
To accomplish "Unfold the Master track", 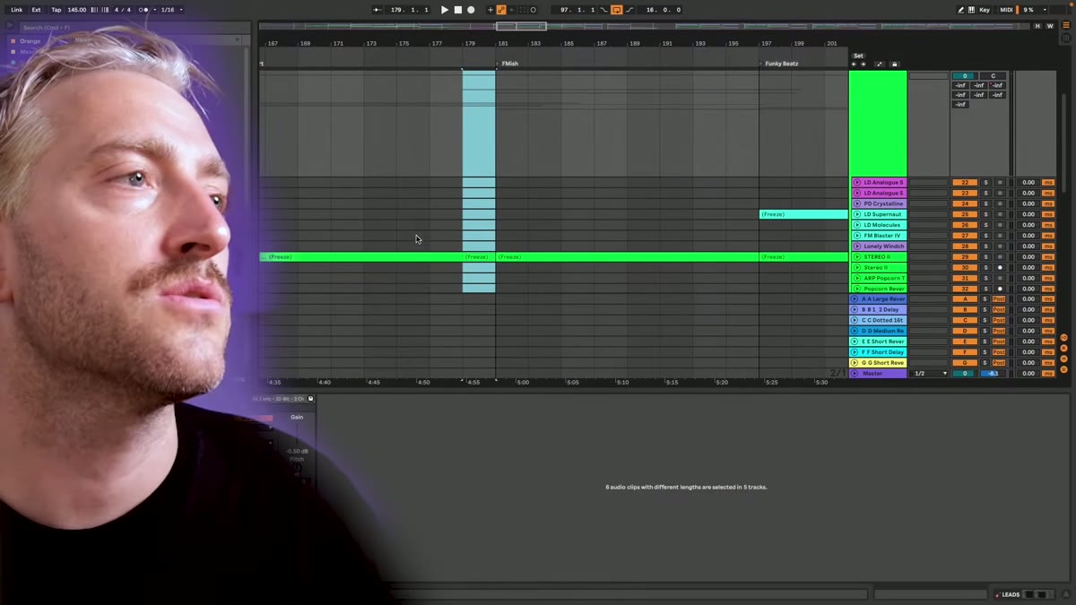I will coord(855,374).
